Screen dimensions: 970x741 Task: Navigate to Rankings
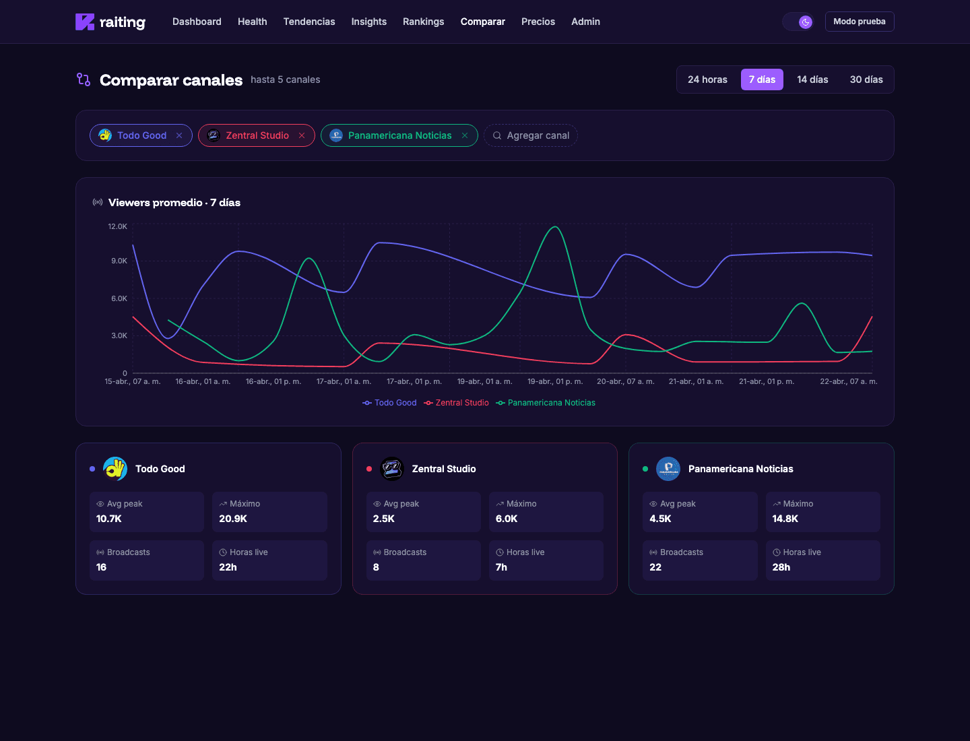click(424, 22)
